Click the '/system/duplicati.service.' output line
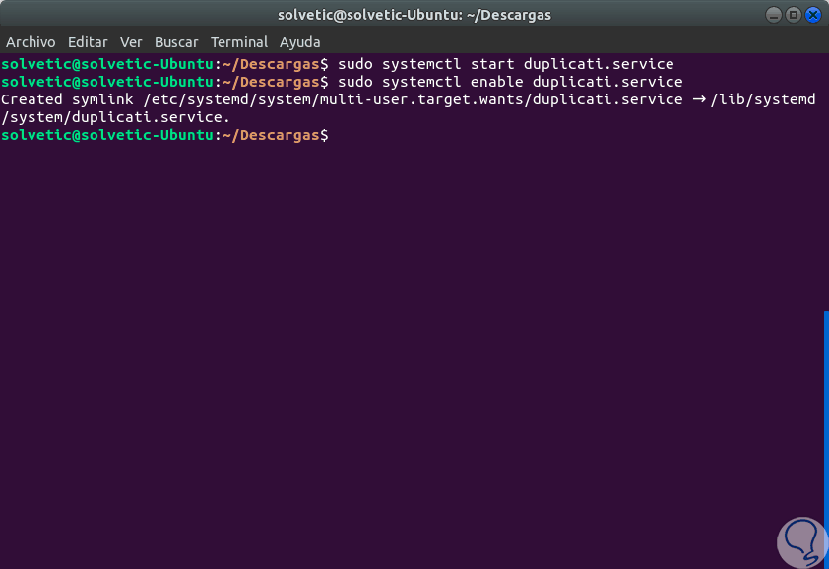 point(116,117)
